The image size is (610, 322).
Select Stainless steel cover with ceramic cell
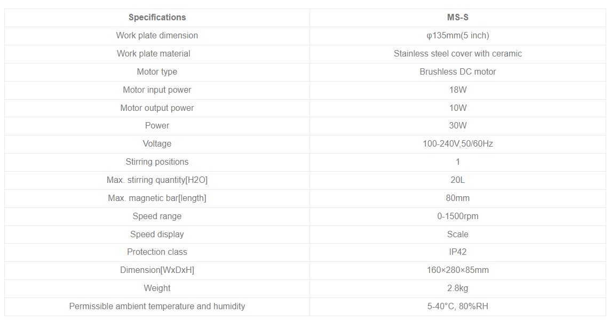457,54
